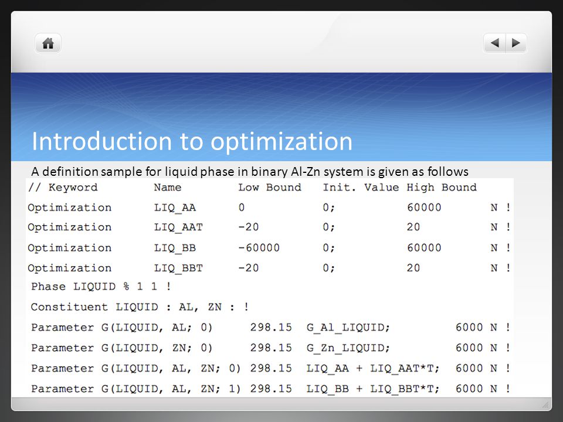The width and height of the screenshot is (563, 422).
Task: Click the 'Low Bound' column header
Action: point(270,188)
